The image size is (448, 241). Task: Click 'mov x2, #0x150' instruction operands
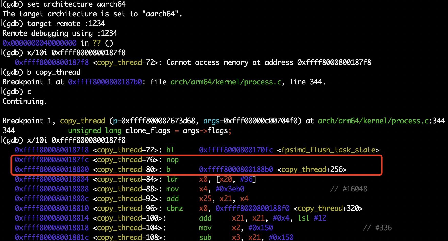pyautogui.click(x=252, y=228)
